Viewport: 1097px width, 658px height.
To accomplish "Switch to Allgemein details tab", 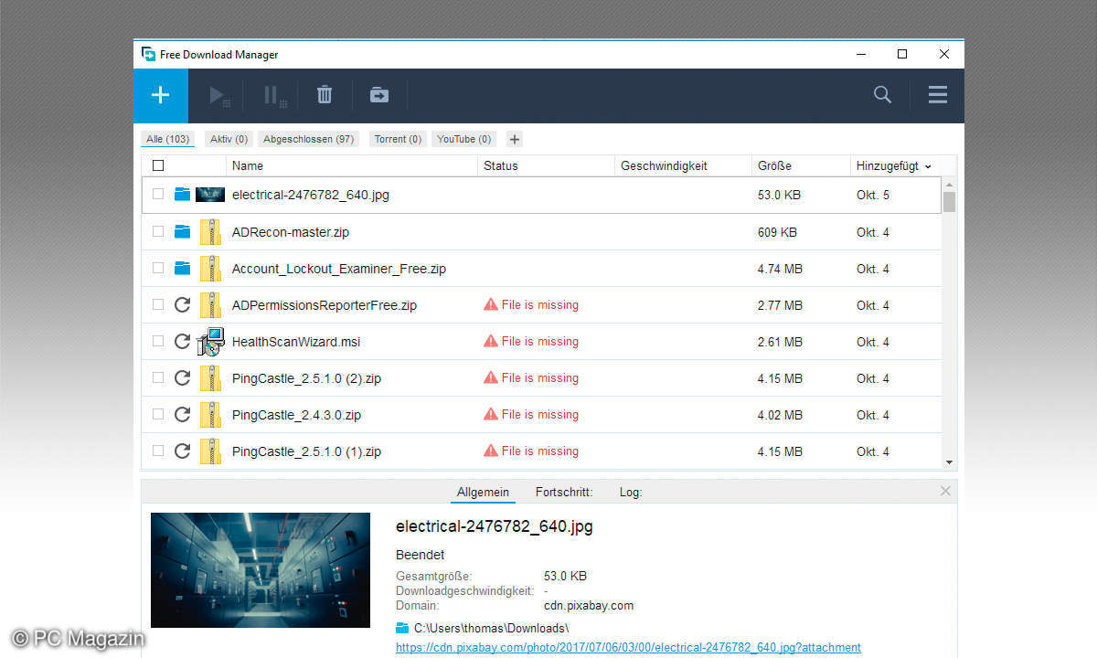I will click(x=483, y=492).
